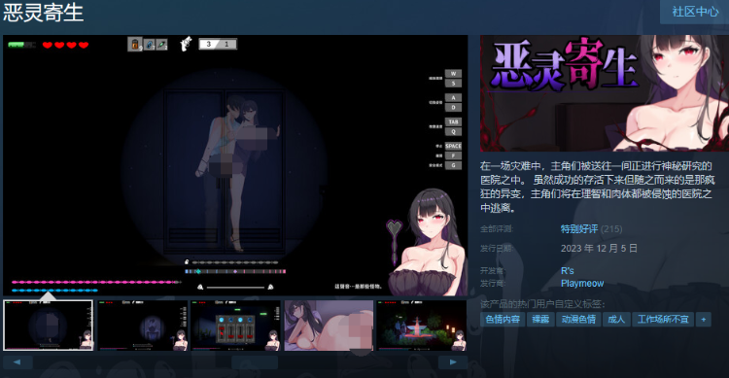Click the release date 2023 年 12 月 5 日
Screen dimensions: 729x378
[x=599, y=249]
